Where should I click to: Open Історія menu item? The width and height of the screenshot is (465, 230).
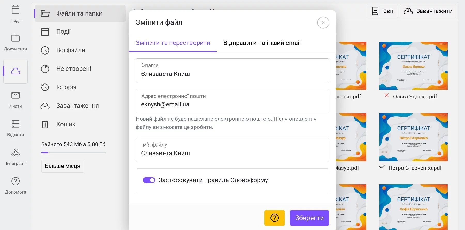pyautogui.click(x=80, y=87)
